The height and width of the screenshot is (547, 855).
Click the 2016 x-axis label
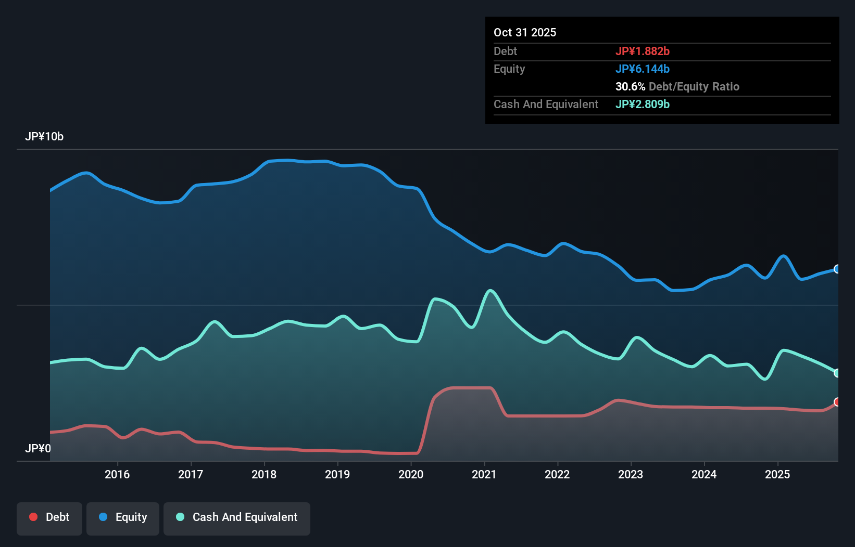(117, 474)
